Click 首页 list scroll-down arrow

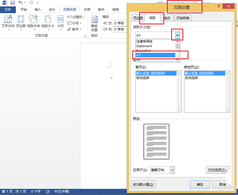click(179, 110)
